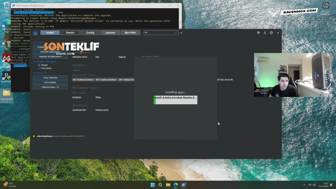336x189 pixels.
Task: Open the notification bell in the tray
Action: pyautogui.click(x=331, y=185)
